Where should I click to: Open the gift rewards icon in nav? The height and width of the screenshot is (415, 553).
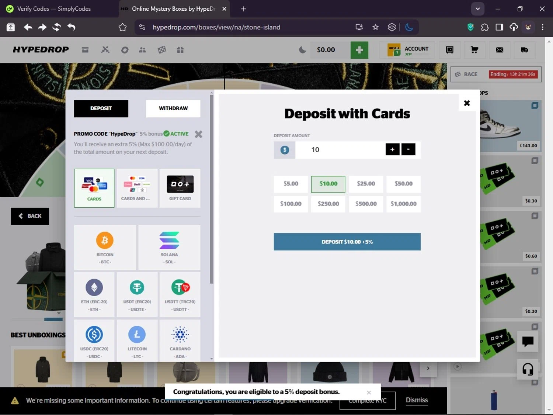point(180,50)
